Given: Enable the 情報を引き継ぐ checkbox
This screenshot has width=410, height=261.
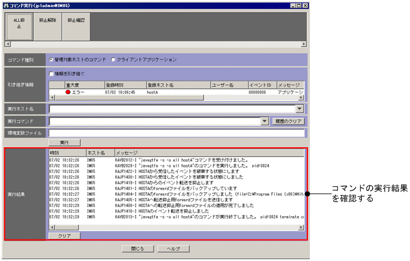Looking at the screenshot, I should [52, 74].
